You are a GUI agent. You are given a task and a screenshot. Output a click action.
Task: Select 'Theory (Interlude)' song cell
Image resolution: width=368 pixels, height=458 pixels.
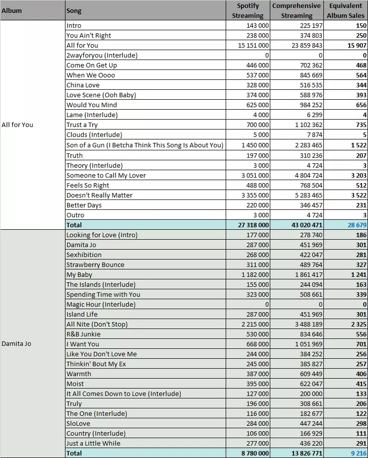pos(145,165)
